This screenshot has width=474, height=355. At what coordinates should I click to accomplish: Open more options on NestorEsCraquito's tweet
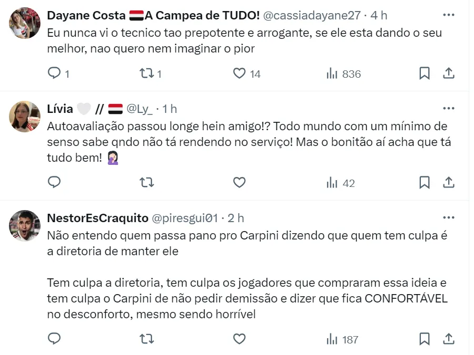(x=449, y=217)
